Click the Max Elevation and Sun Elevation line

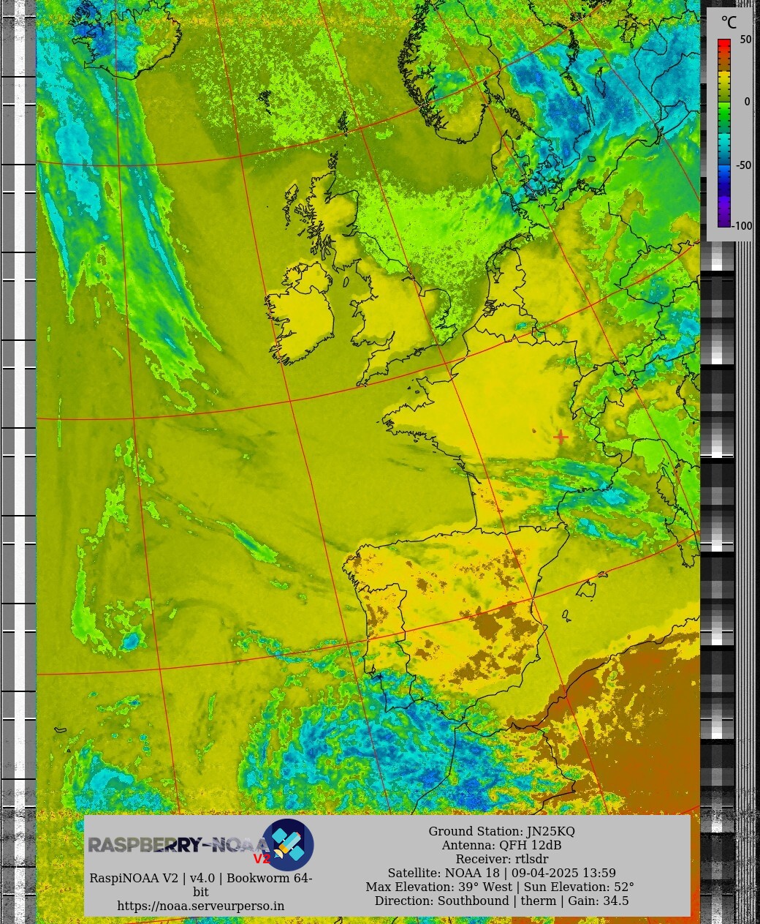[x=500, y=887]
